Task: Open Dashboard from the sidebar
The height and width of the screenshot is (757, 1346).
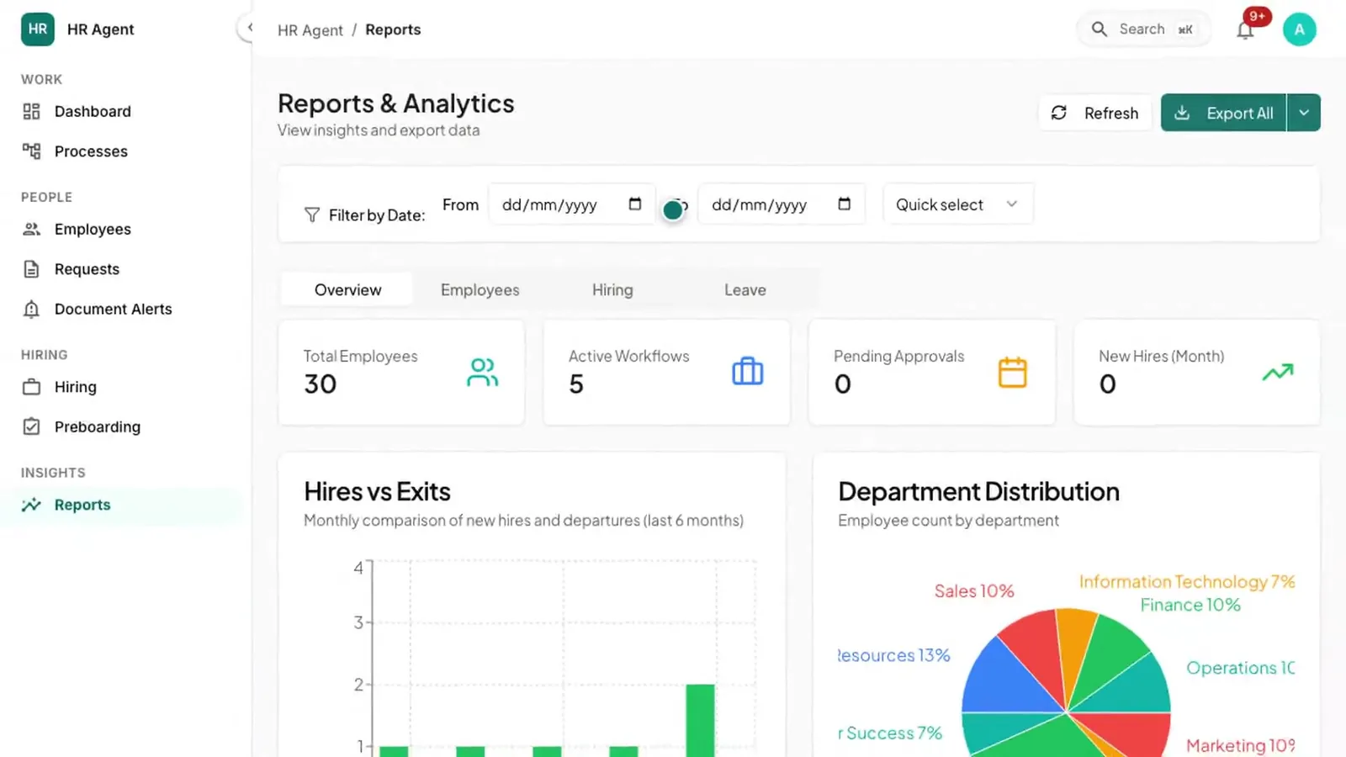Action: click(x=122, y=112)
